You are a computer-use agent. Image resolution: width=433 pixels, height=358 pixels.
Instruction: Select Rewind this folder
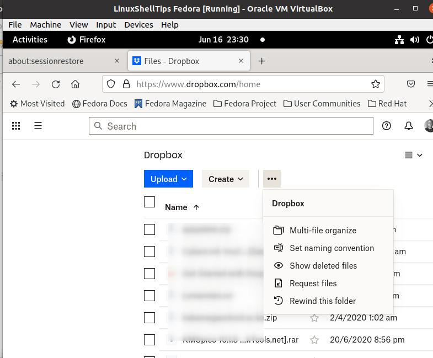point(328,301)
